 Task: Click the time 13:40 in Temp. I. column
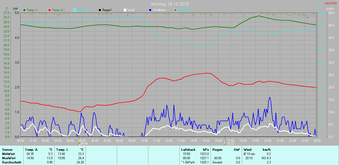(61, 154)
